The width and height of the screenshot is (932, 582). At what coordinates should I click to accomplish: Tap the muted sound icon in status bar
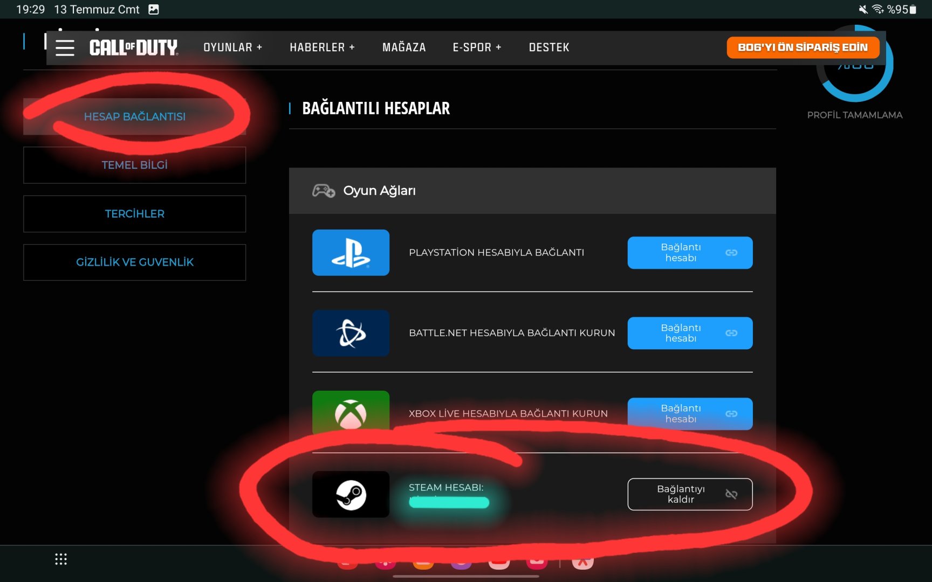863,9
